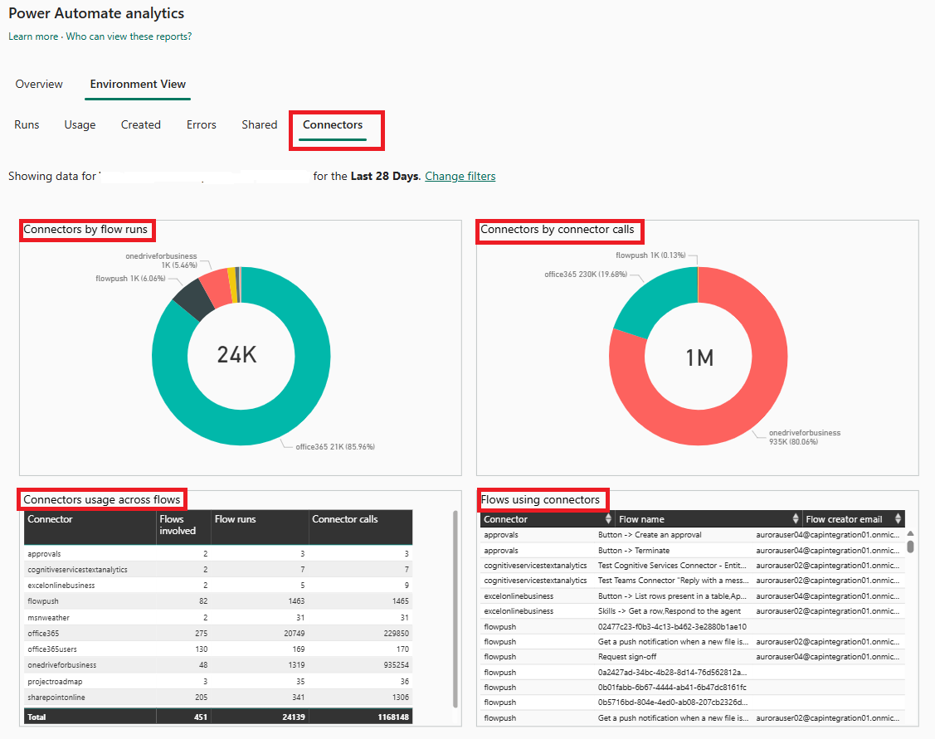Viewport: 935px width, 739px height.
Task: Select the onedriveforbusiness row in usage table
Action: point(218,665)
